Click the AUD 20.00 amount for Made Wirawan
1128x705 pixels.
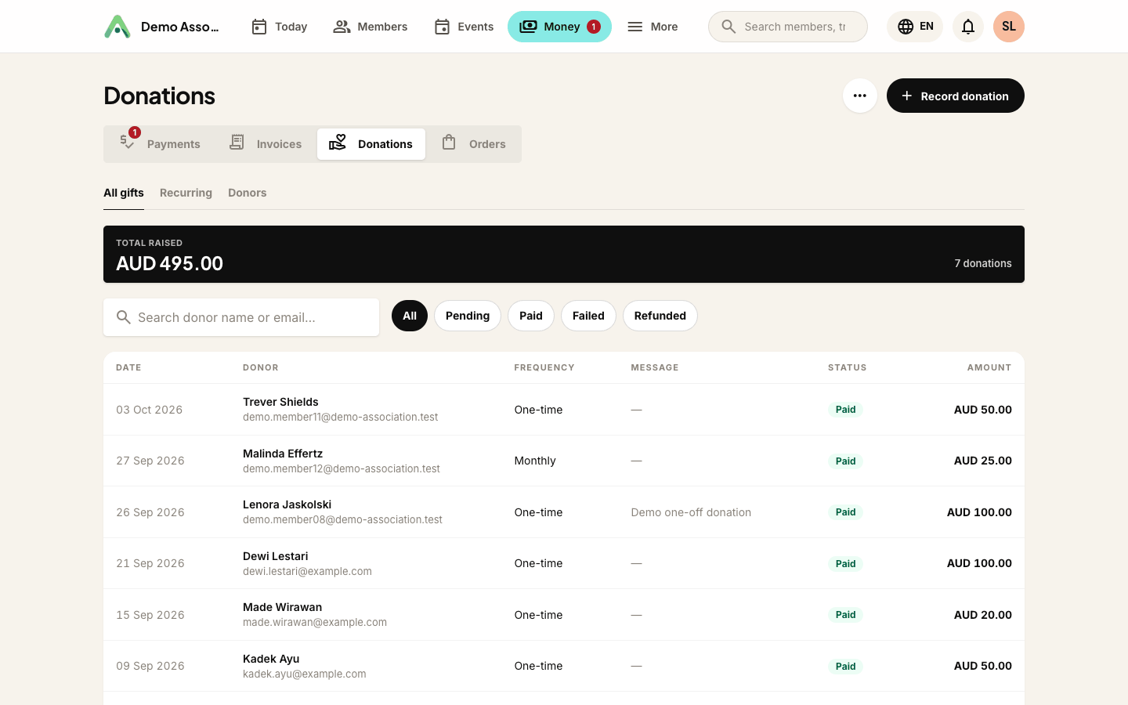(x=983, y=615)
